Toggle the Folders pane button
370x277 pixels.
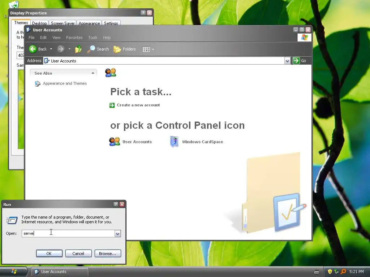coord(125,49)
